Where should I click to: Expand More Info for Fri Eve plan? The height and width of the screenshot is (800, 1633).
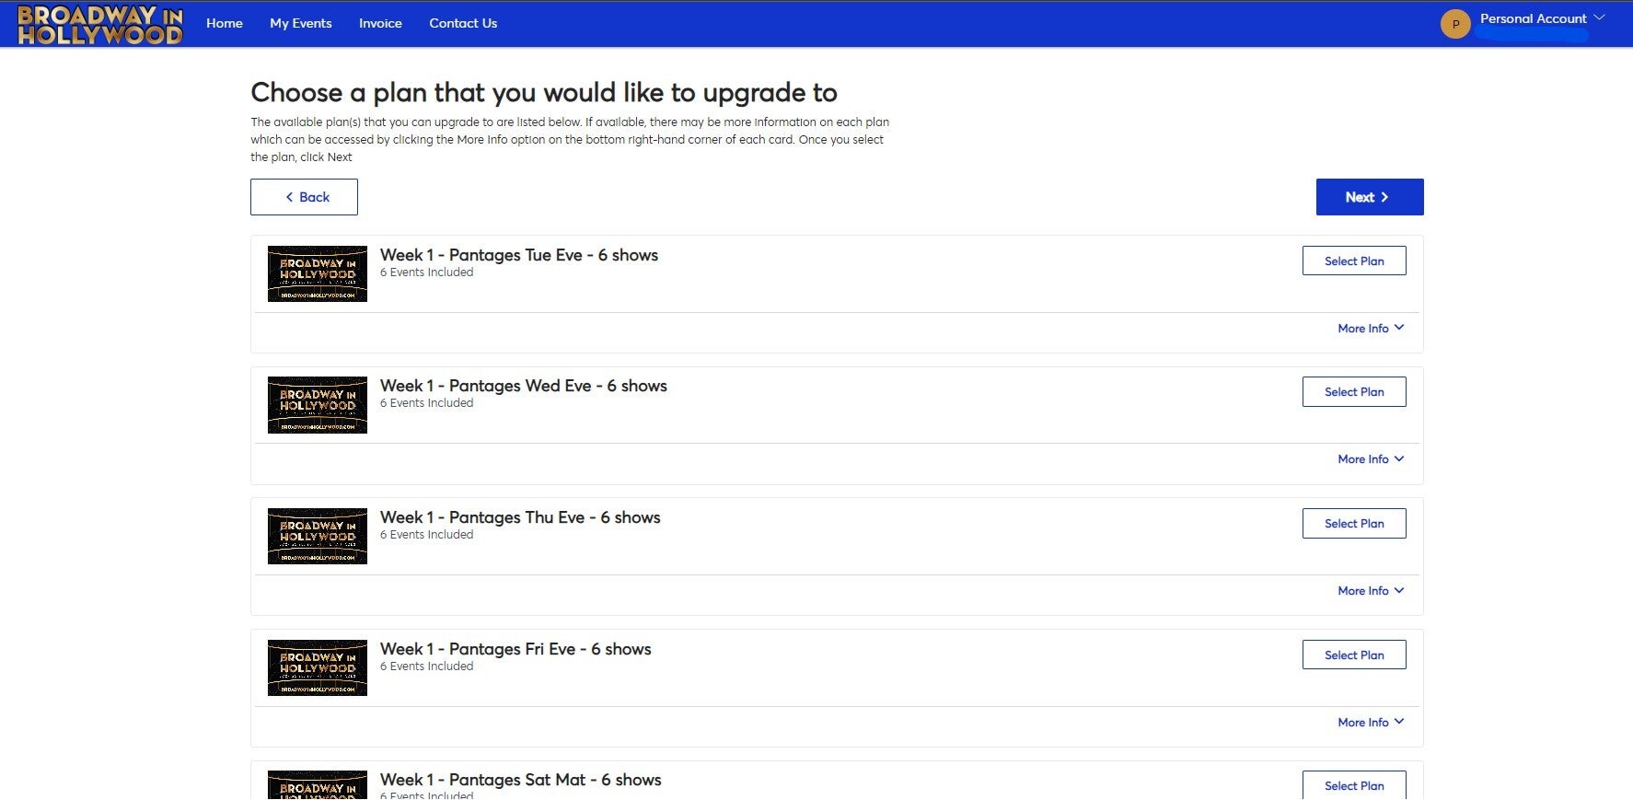point(1371,722)
